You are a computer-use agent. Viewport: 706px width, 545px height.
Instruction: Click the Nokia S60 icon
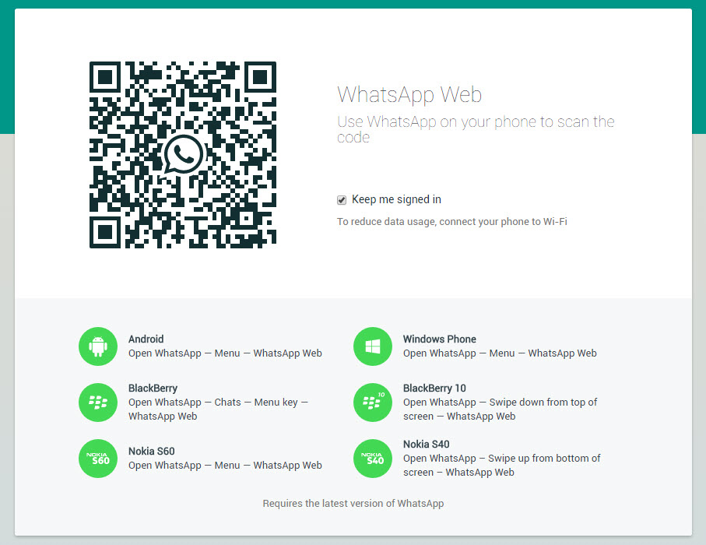click(98, 459)
